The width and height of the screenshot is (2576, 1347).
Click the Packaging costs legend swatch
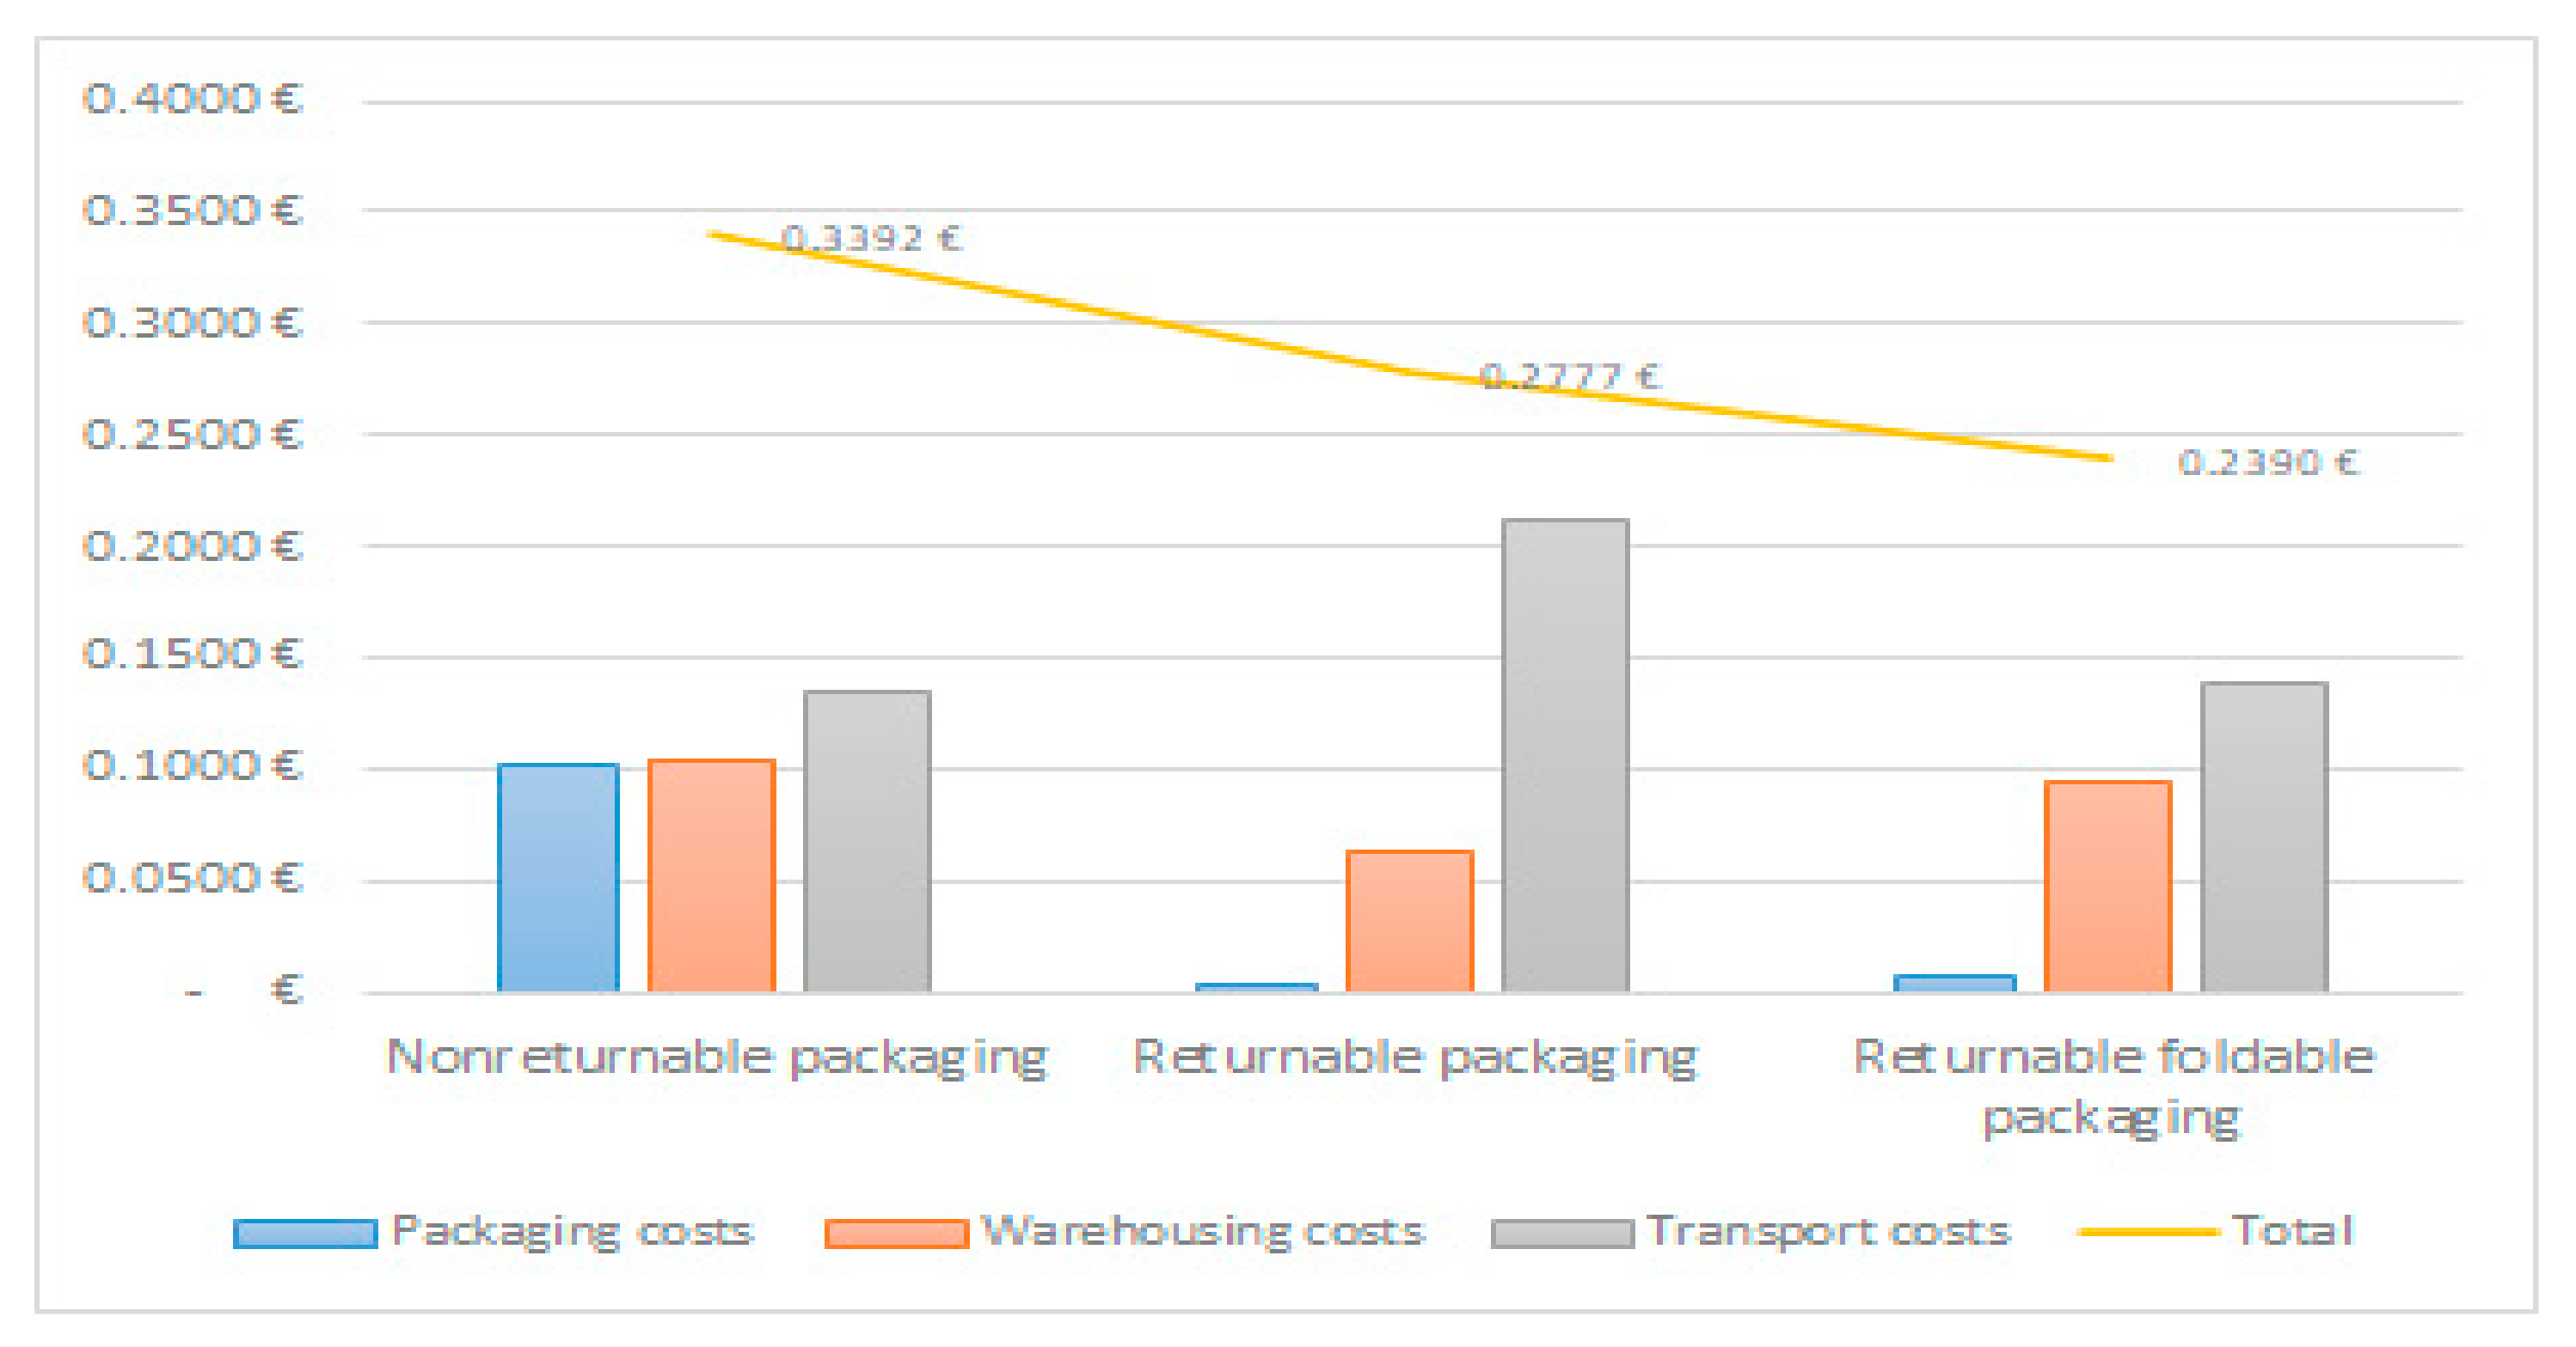click(305, 1233)
